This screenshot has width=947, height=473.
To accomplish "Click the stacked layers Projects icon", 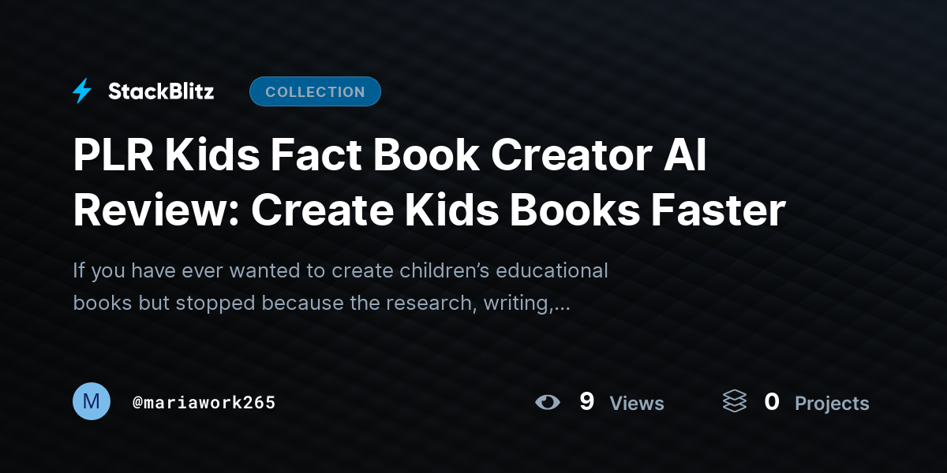I will point(734,402).
